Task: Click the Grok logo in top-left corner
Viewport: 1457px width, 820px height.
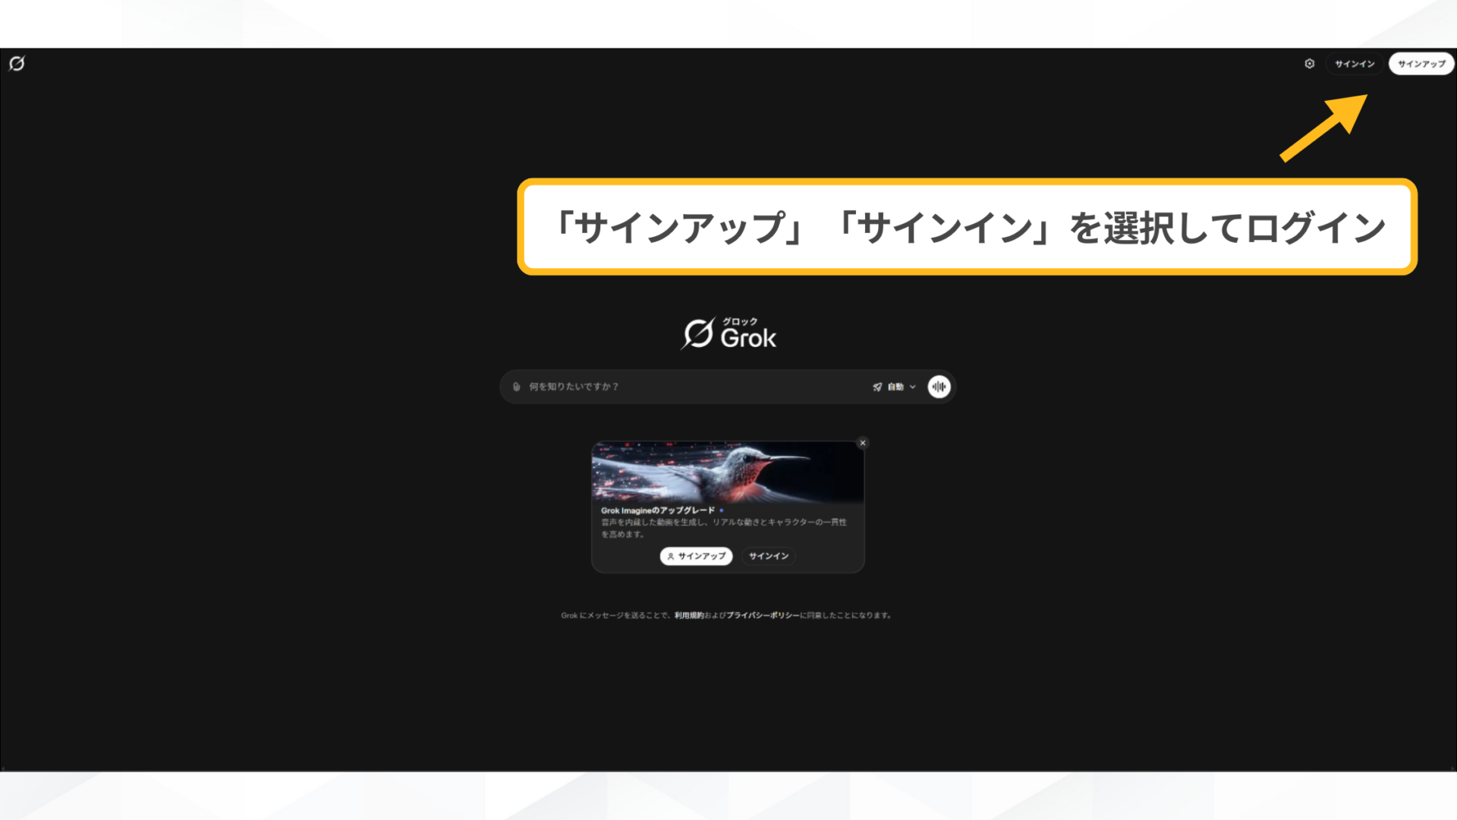Action: (x=17, y=64)
